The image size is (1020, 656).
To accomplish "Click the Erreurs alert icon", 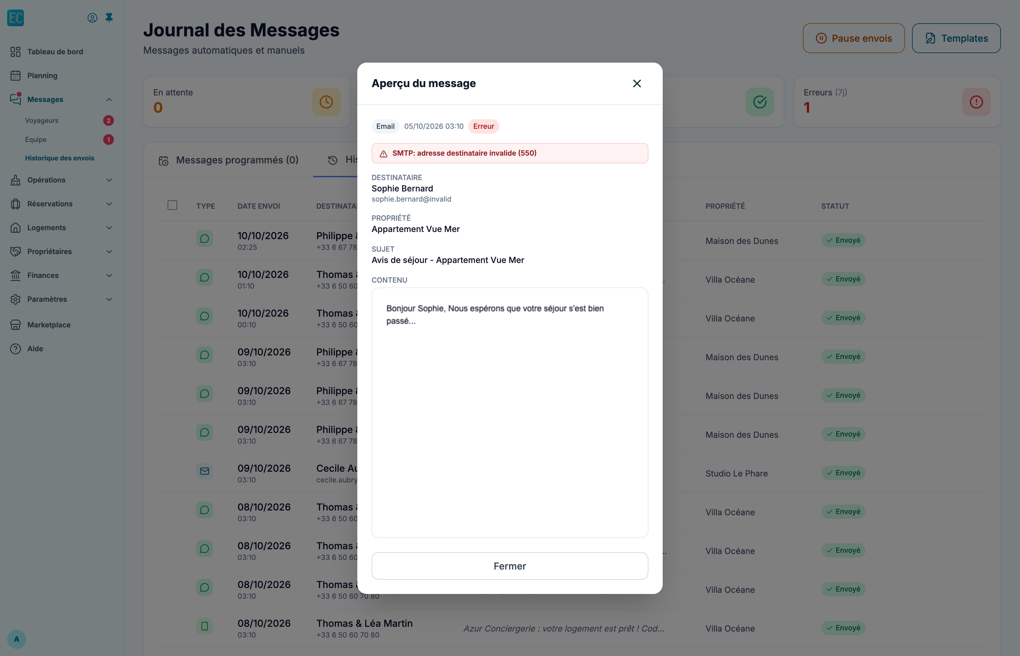I will pos(976,102).
